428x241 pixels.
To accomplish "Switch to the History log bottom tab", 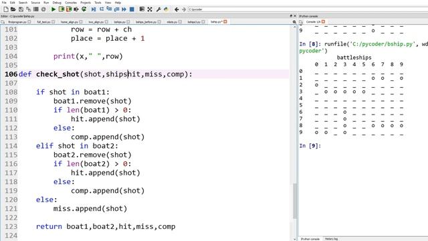I will click(331, 239).
